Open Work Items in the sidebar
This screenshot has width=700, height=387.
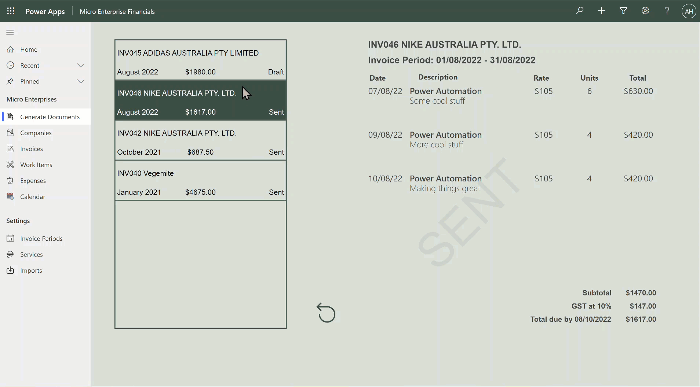(45, 165)
